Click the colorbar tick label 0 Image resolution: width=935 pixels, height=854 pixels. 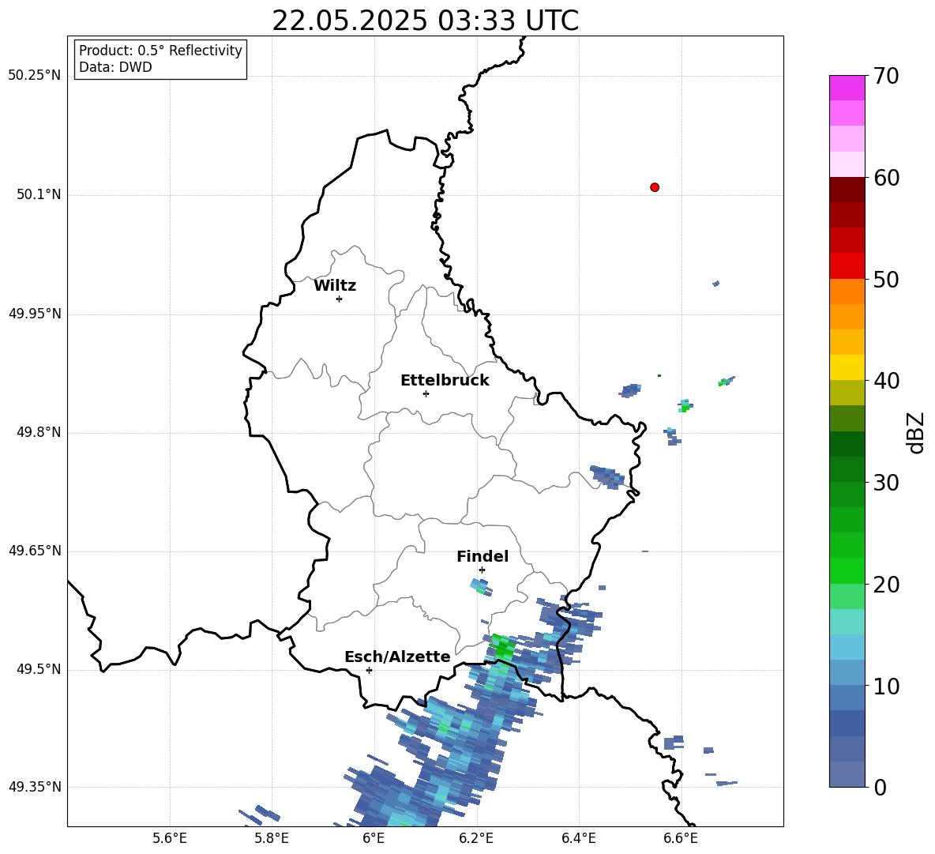880,787
